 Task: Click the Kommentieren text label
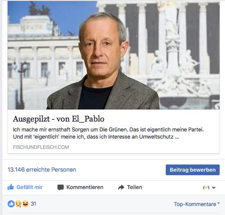coord(85,187)
